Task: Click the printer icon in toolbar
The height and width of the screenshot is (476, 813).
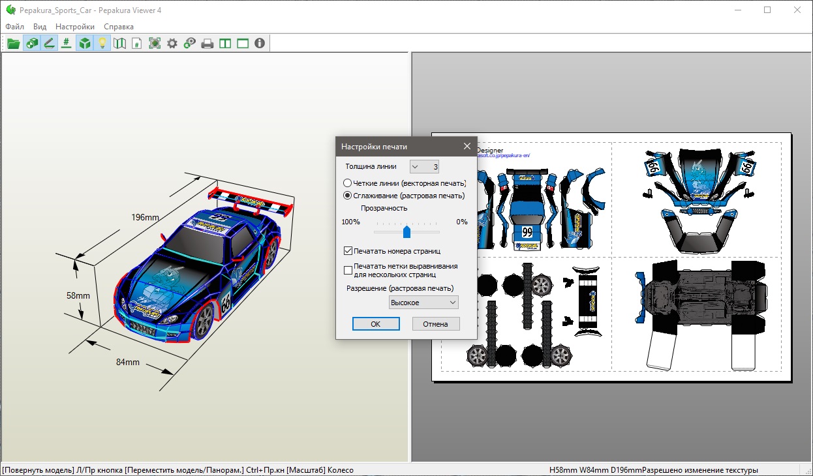Action: click(x=207, y=44)
